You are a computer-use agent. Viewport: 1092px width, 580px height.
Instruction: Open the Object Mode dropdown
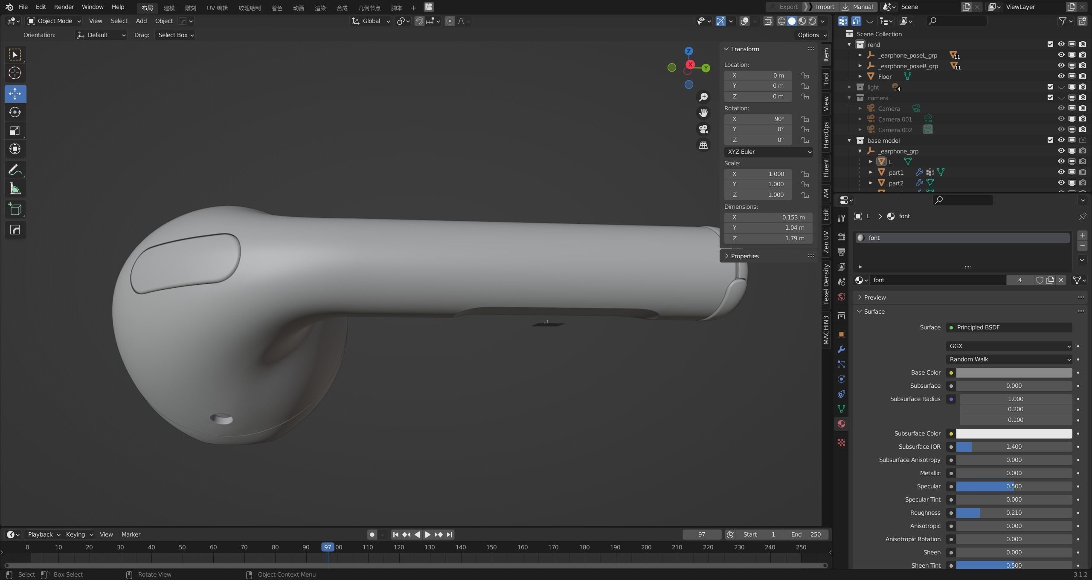54,21
